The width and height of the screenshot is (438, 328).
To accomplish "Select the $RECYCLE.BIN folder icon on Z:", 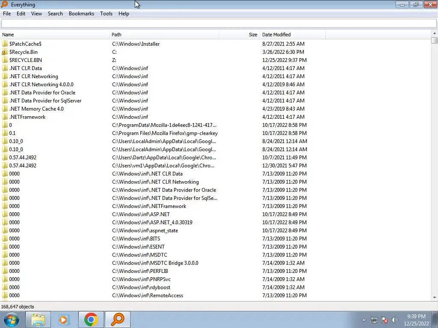I will (x=5, y=60).
